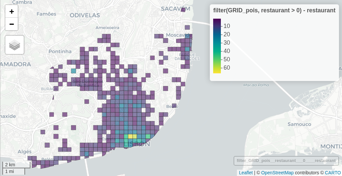Follow the CARTO attribution link
Screen dimensions: 342x176
point(333,173)
